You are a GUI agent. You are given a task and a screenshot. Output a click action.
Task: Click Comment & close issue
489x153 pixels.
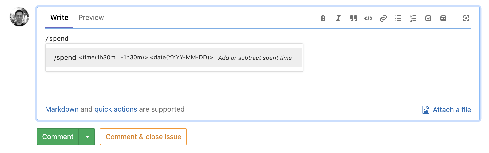[x=143, y=137]
